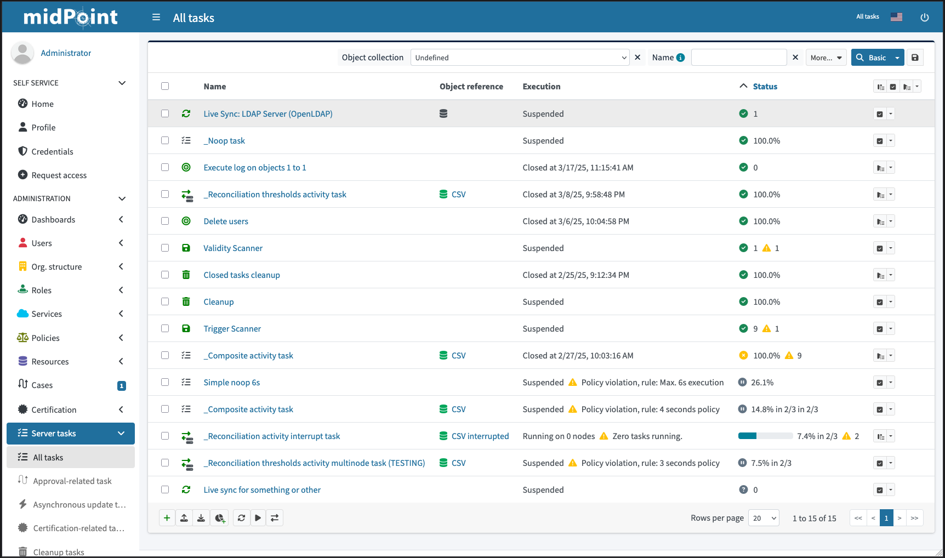Screen dimensions: 945x558
Task: Open the Trigger Scanner task link
Action: [x=232, y=329]
